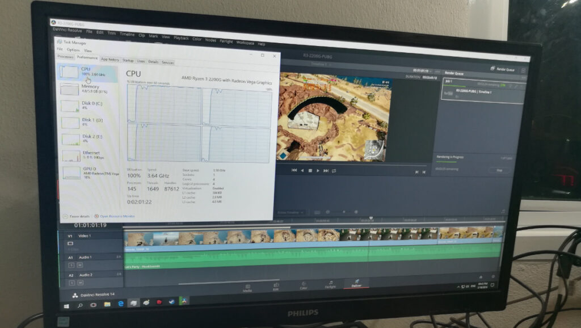
Task: Switch to App history tab
Action: (110, 59)
